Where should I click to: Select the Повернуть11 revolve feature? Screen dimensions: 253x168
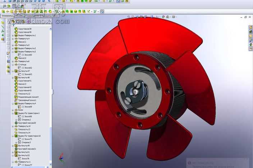23,162
